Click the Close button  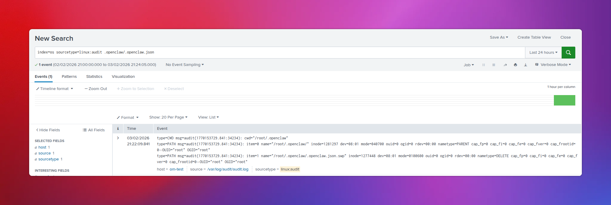pyautogui.click(x=565, y=37)
